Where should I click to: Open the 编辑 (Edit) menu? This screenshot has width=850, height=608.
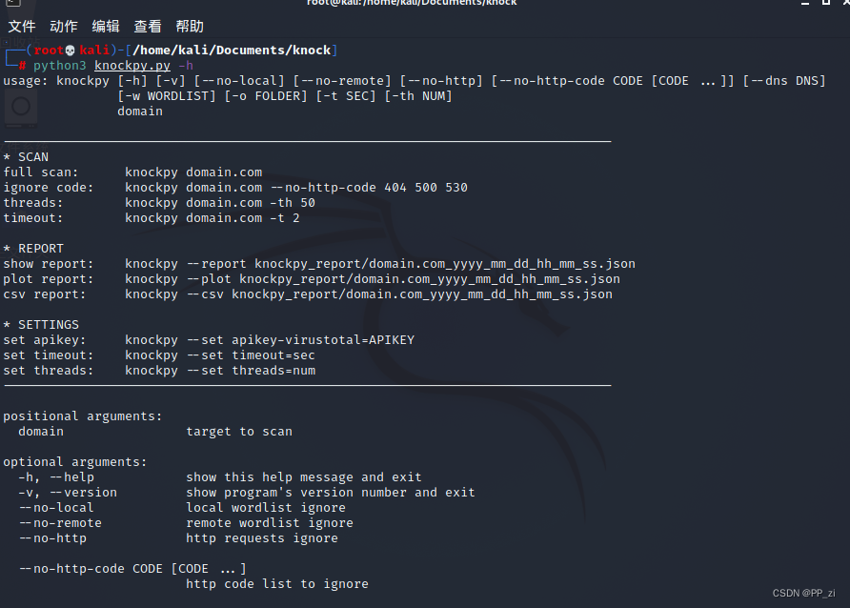pos(105,26)
